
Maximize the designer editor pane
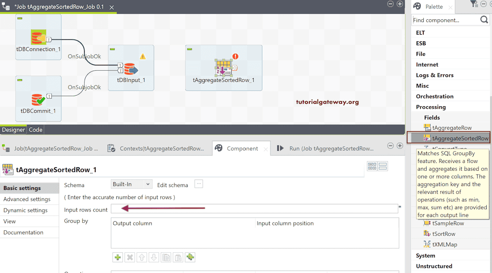[400, 4]
